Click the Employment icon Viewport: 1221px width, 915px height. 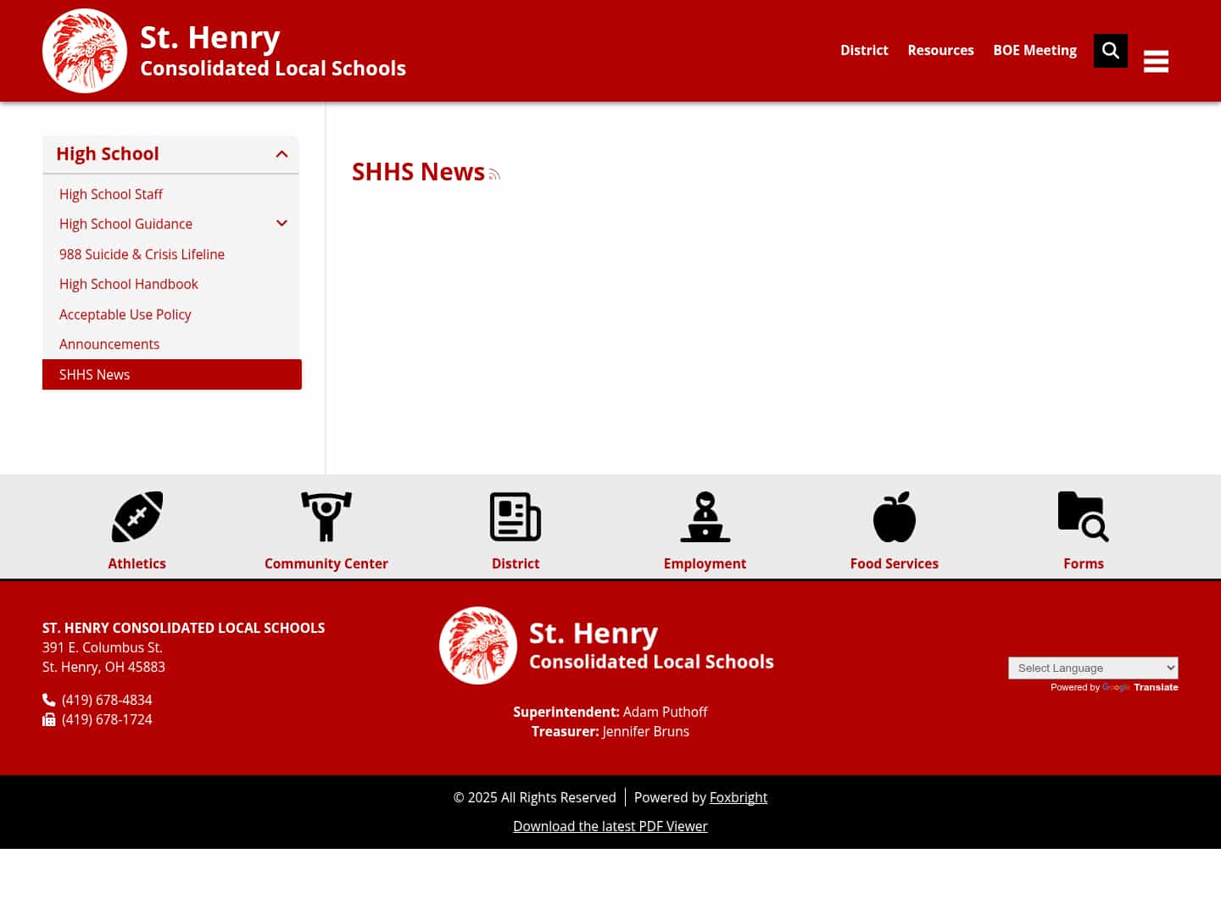pos(705,517)
